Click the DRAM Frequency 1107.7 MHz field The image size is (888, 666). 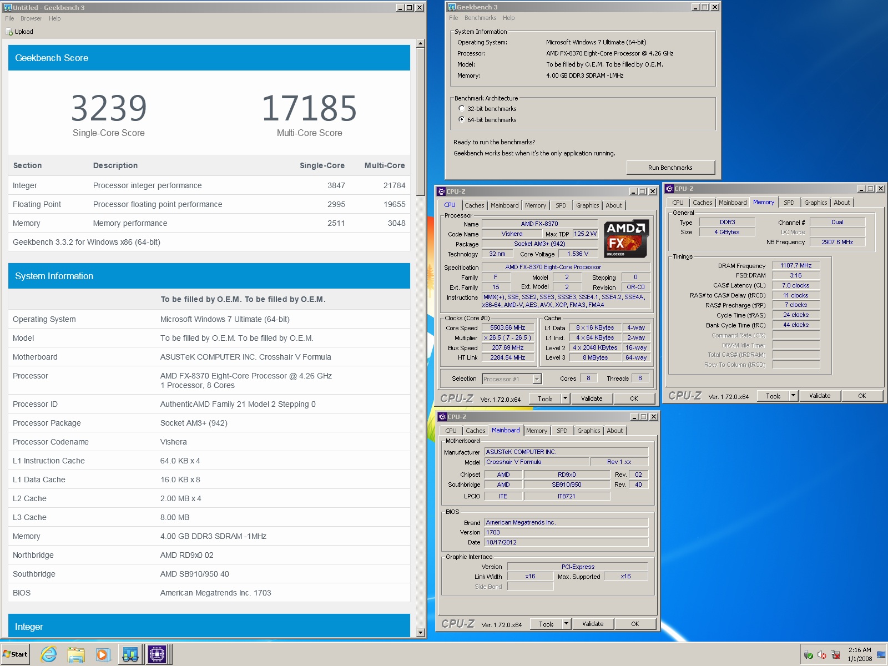click(796, 265)
